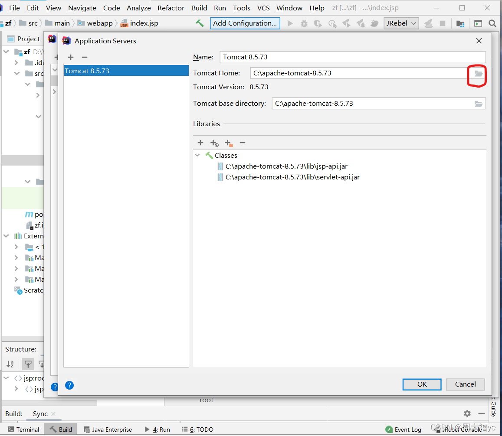Click the Cancel button

pyautogui.click(x=465, y=384)
